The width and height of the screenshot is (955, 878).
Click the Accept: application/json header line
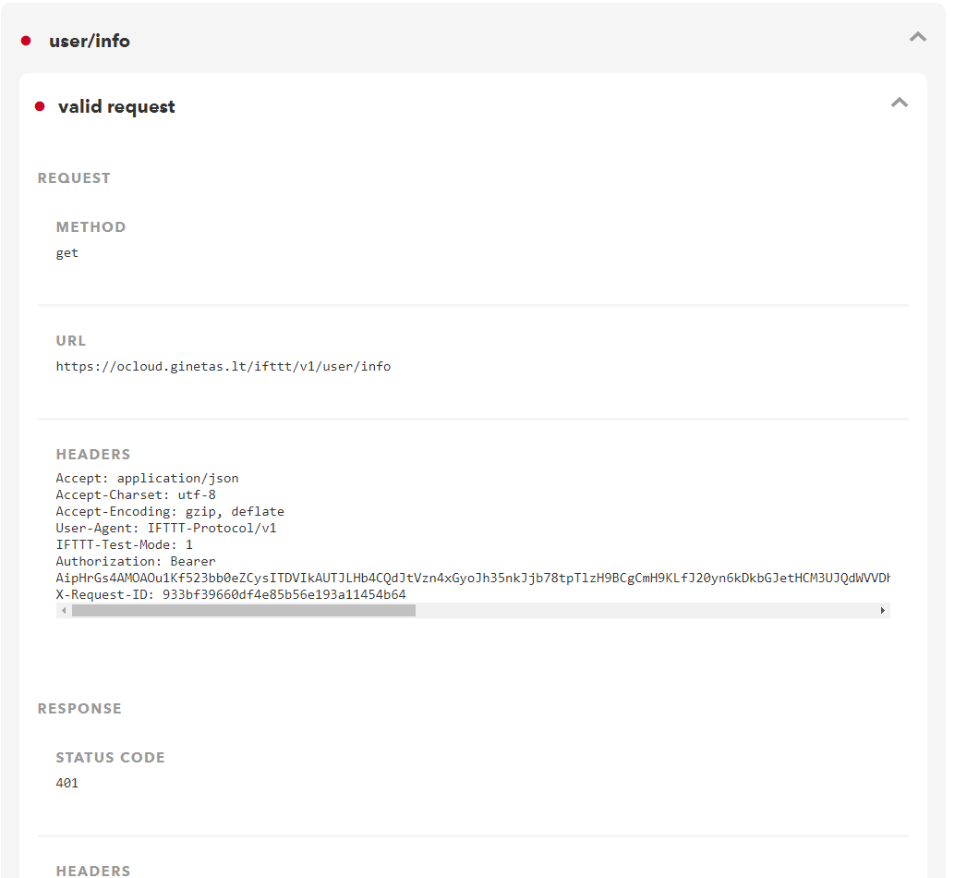148,478
